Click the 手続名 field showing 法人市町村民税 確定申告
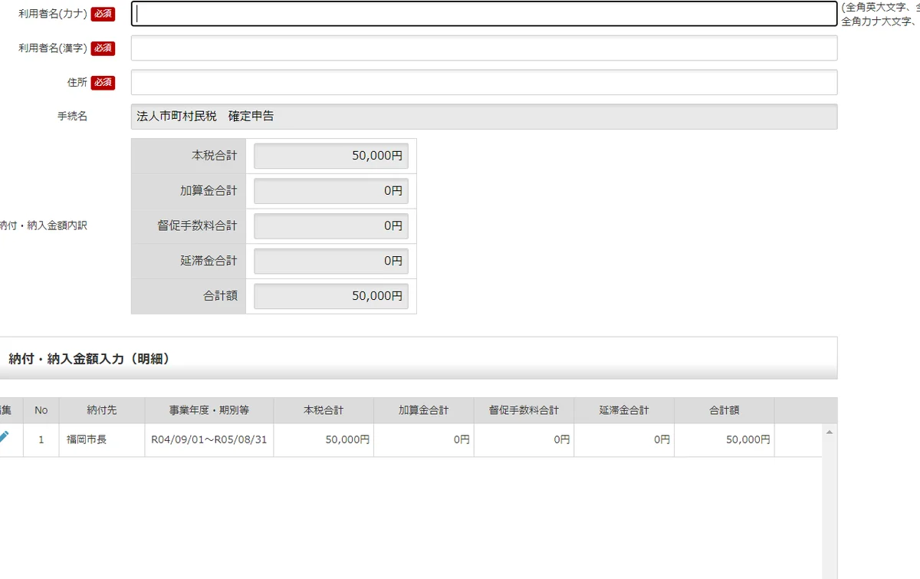The image size is (920, 579). point(484,117)
